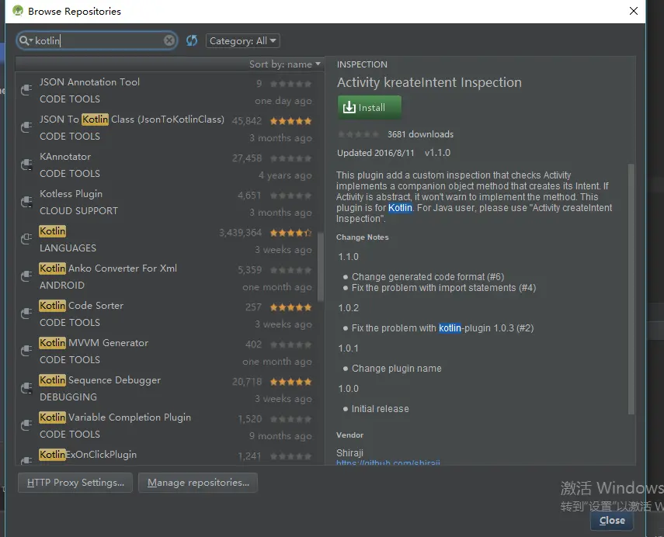Click the highlighted Kotlin word in description
Image resolution: width=664 pixels, height=537 pixels.
click(400, 208)
